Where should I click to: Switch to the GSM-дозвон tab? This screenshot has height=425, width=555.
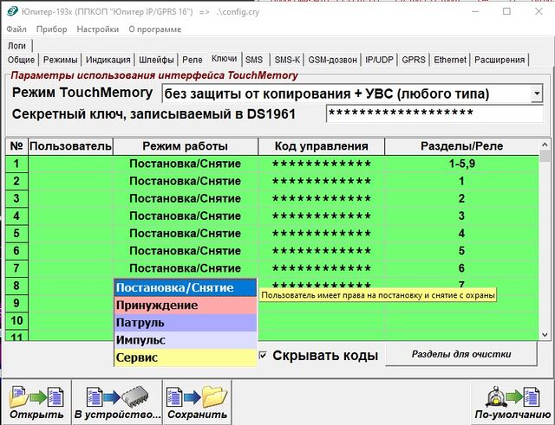pyautogui.click(x=333, y=60)
